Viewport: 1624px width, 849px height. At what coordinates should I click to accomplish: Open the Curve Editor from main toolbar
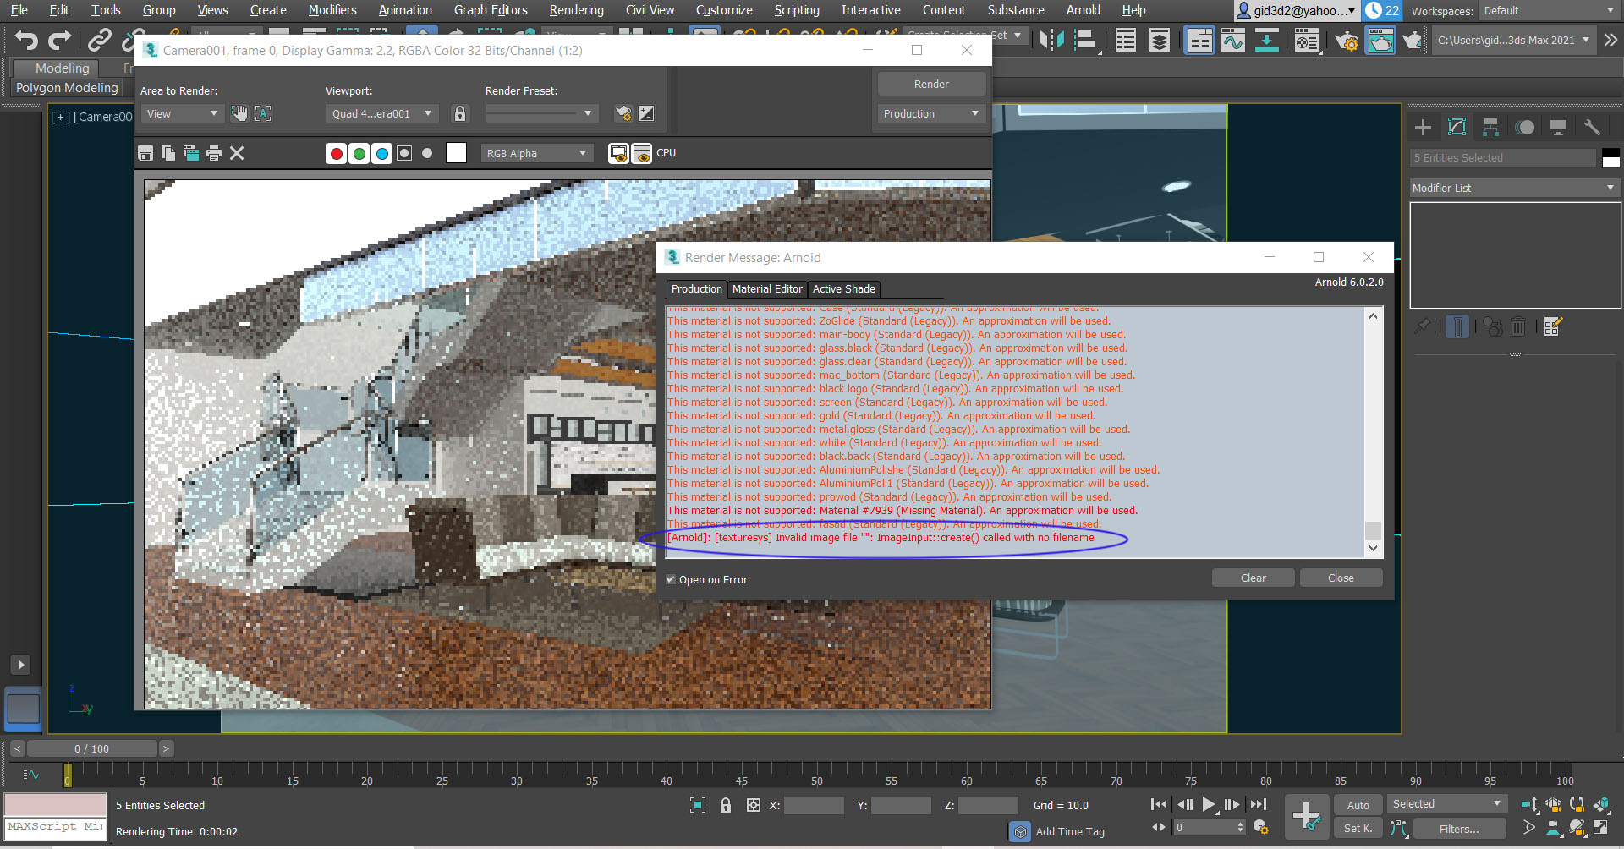tap(1233, 40)
